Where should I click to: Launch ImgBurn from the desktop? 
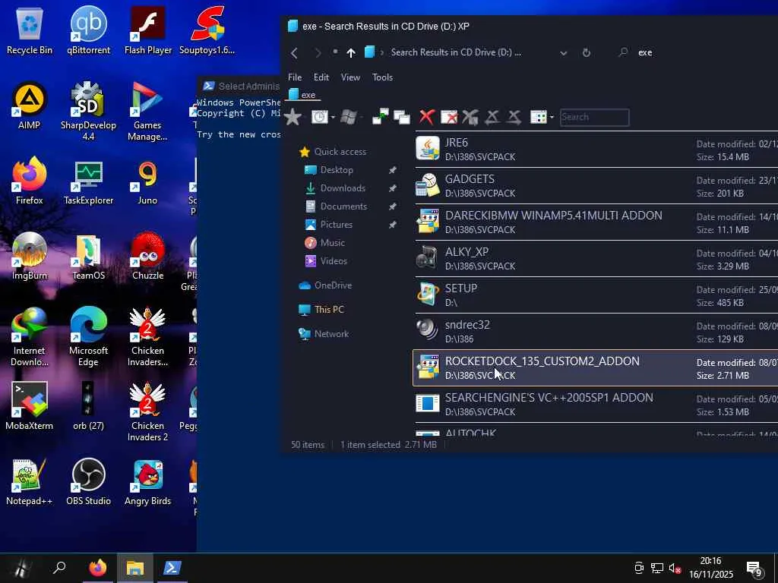(30, 257)
